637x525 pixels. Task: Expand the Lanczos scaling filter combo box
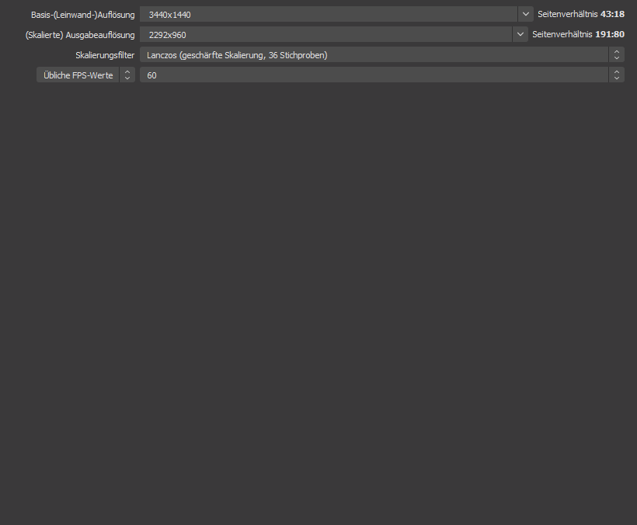point(373,54)
